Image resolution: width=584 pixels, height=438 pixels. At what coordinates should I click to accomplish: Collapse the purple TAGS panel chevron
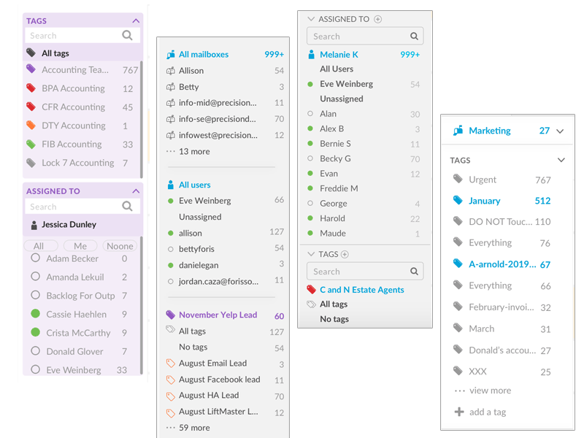click(136, 21)
